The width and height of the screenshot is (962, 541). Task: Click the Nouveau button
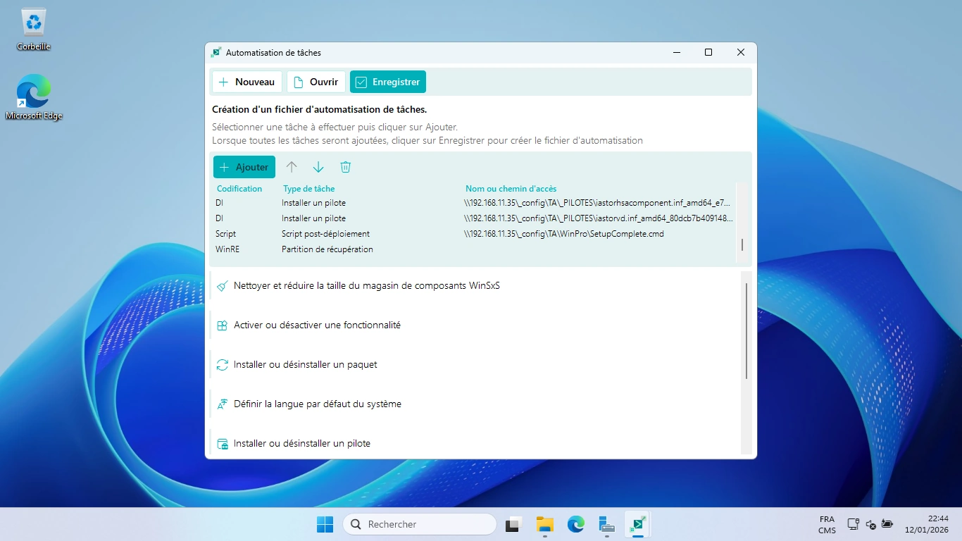pos(247,82)
